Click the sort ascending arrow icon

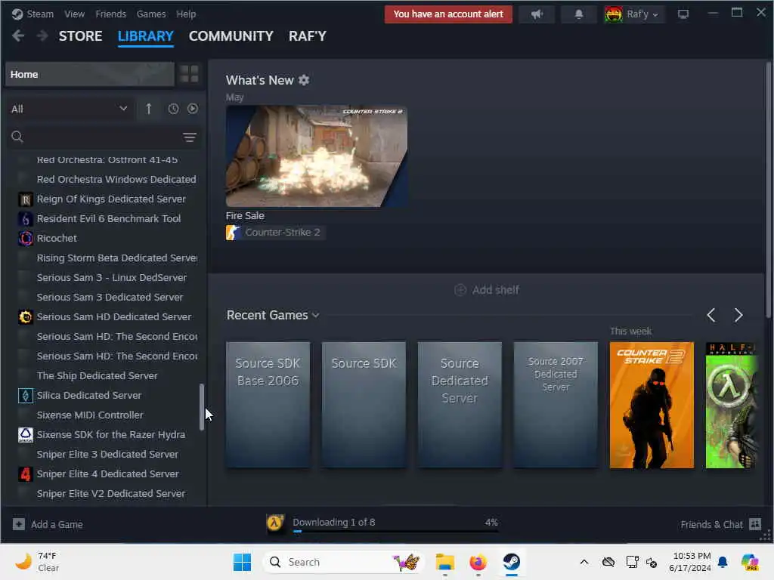coord(149,109)
